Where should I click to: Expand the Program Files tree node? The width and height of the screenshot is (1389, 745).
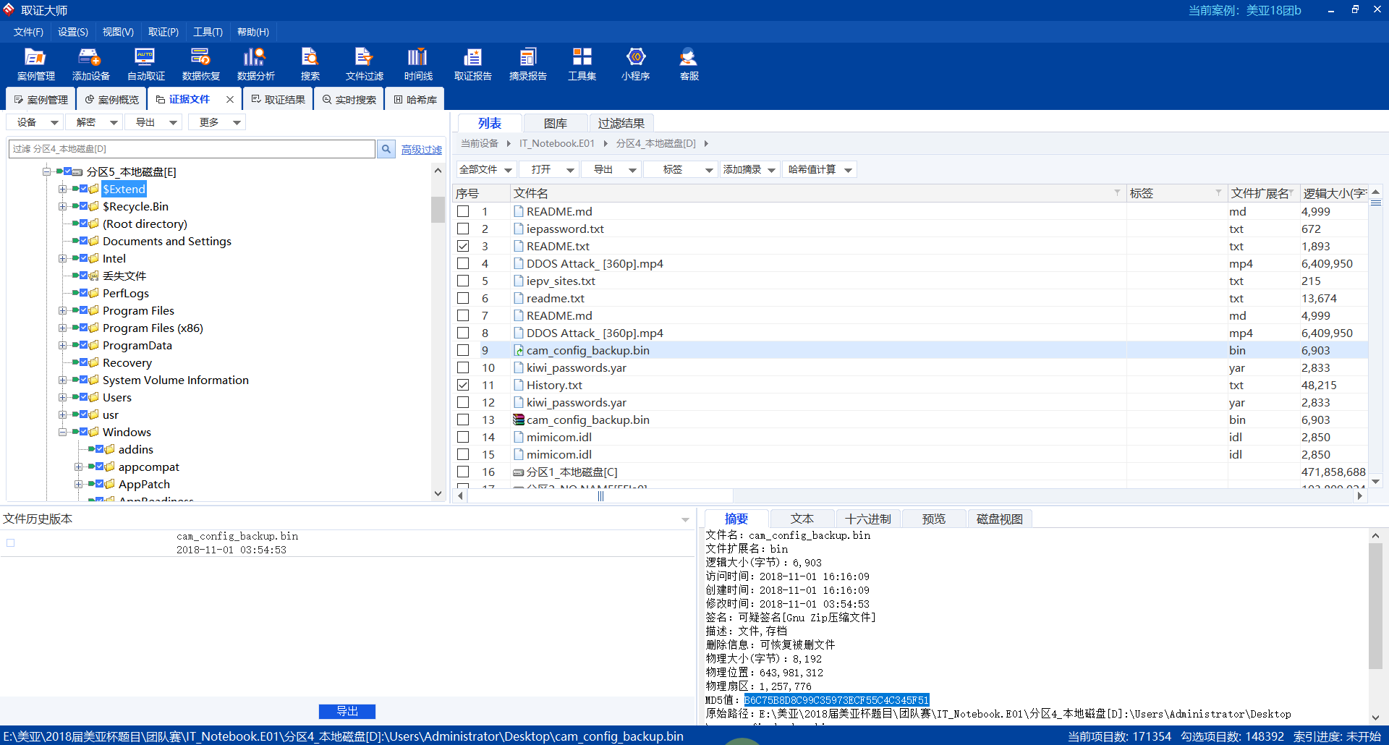tap(62, 310)
